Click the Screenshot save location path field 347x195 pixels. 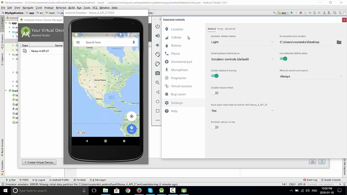(307, 42)
